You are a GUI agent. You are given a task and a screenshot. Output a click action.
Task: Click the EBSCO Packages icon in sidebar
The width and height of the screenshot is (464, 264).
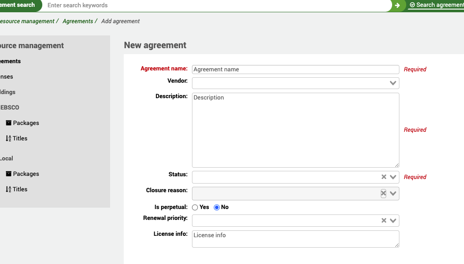(9, 123)
